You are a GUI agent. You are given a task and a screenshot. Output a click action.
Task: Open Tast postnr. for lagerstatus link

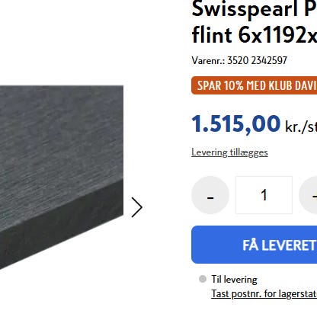point(264,294)
